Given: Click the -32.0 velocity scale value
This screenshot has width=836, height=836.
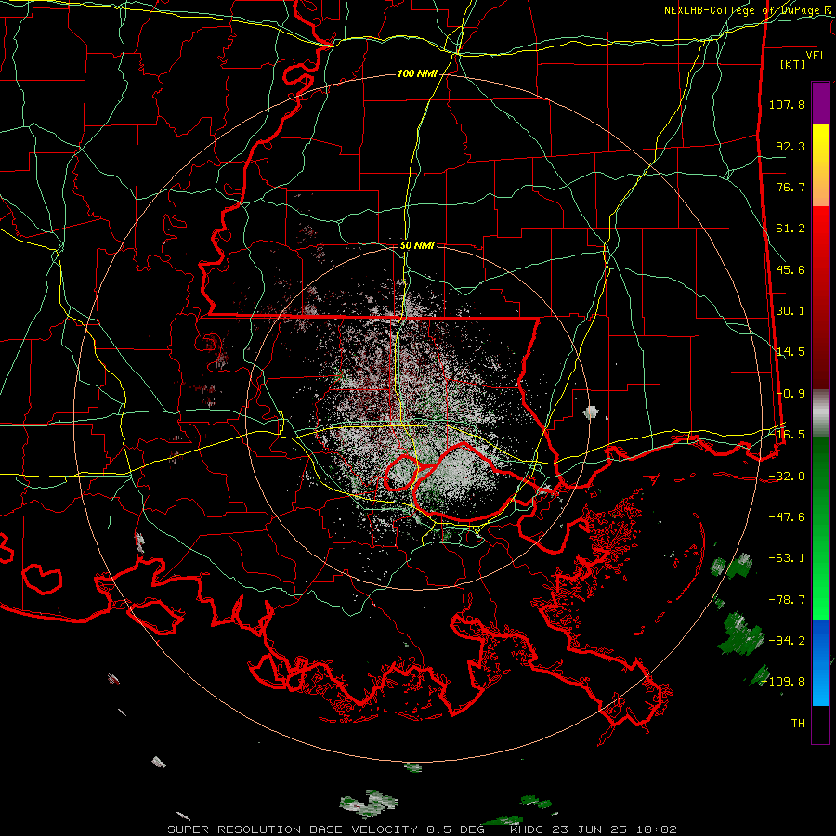Looking at the screenshot, I should (787, 477).
